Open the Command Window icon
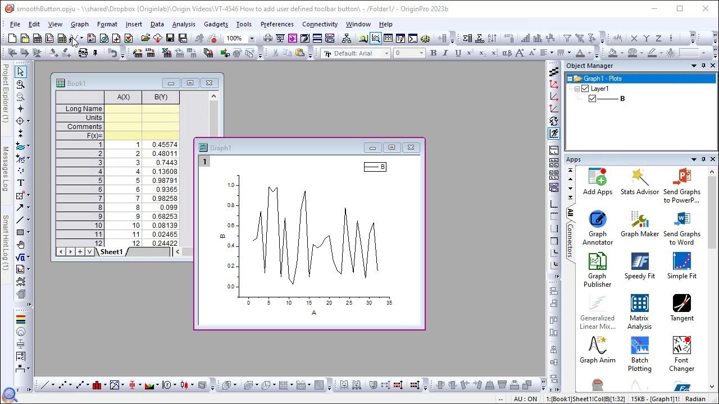Screen dimensions: 719x404 [x=413, y=38]
